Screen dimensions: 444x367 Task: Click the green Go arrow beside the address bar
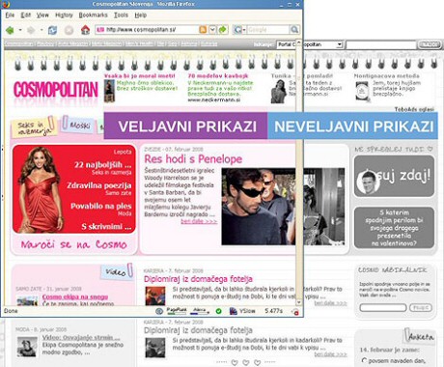223,30
